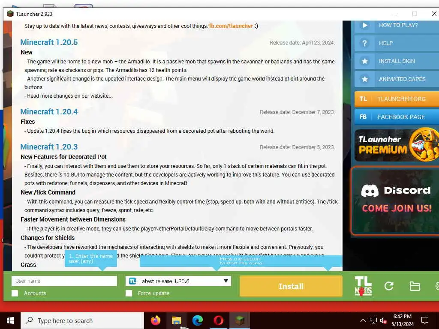Viewport: 439px width, 329px height.
Task: Click the muted volume tray icon
Action: (x=383, y=320)
